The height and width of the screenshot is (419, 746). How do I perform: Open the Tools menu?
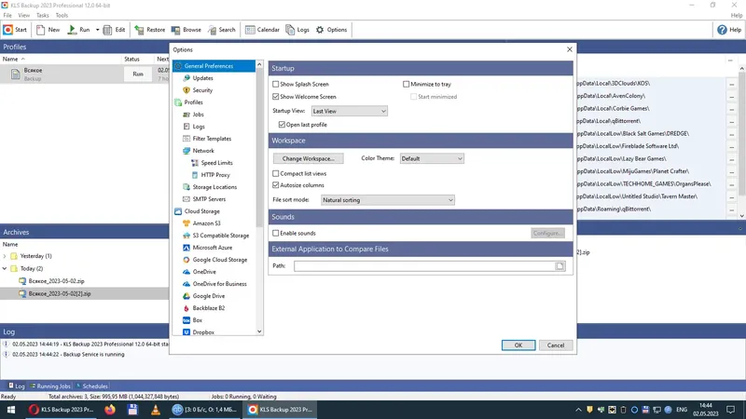pyautogui.click(x=62, y=15)
